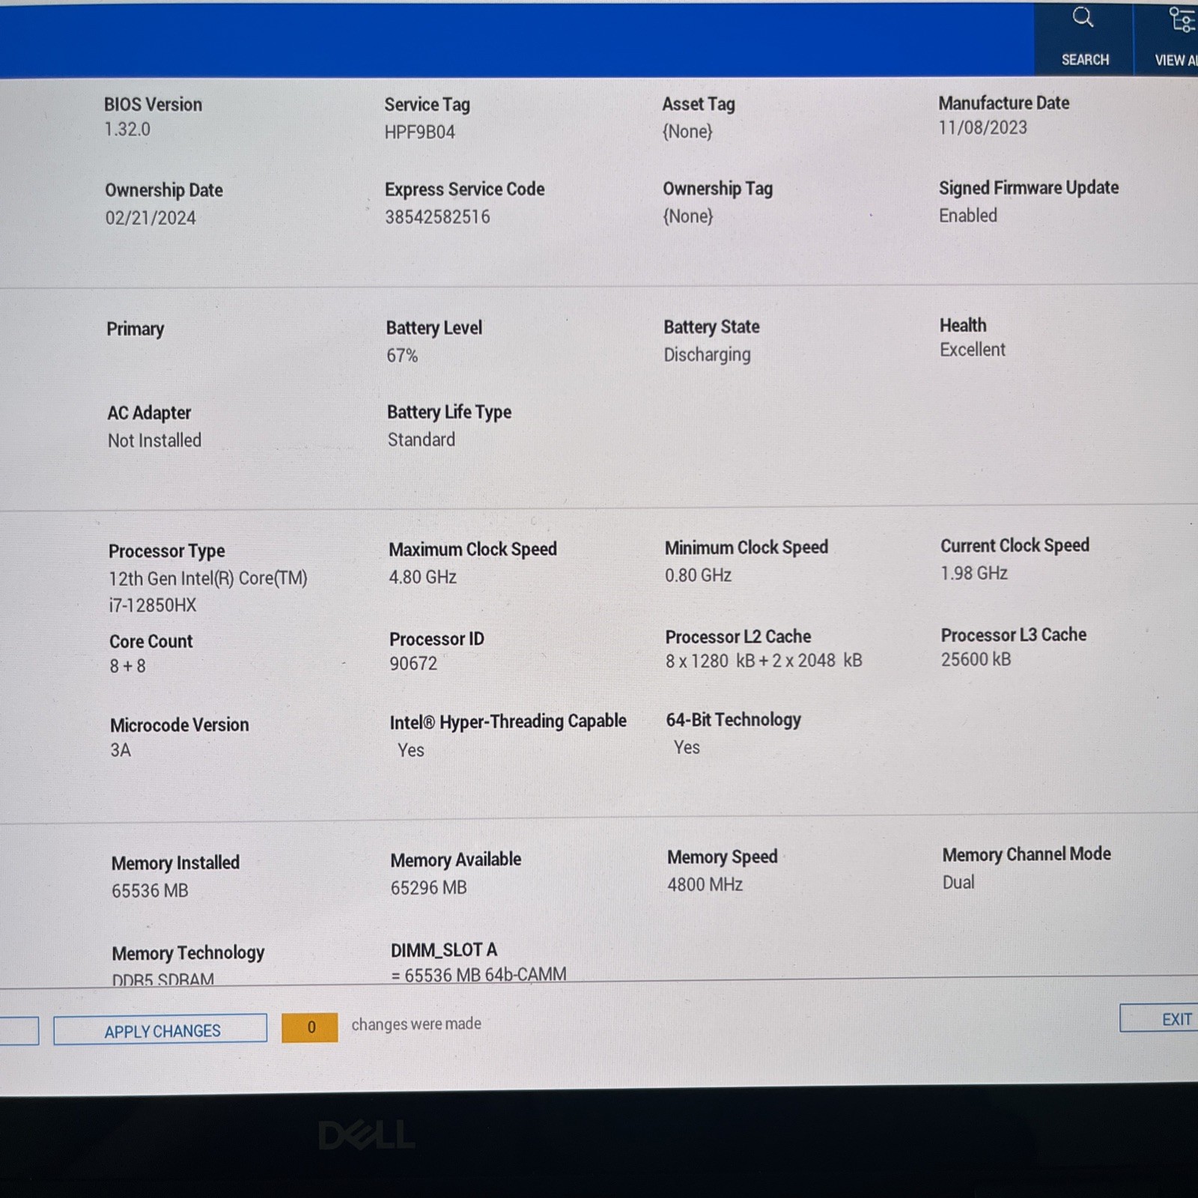Image resolution: width=1198 pixels, height=1198 pixels.
Task: Click Memory Channel Mode value Dual
Action: 958,883
